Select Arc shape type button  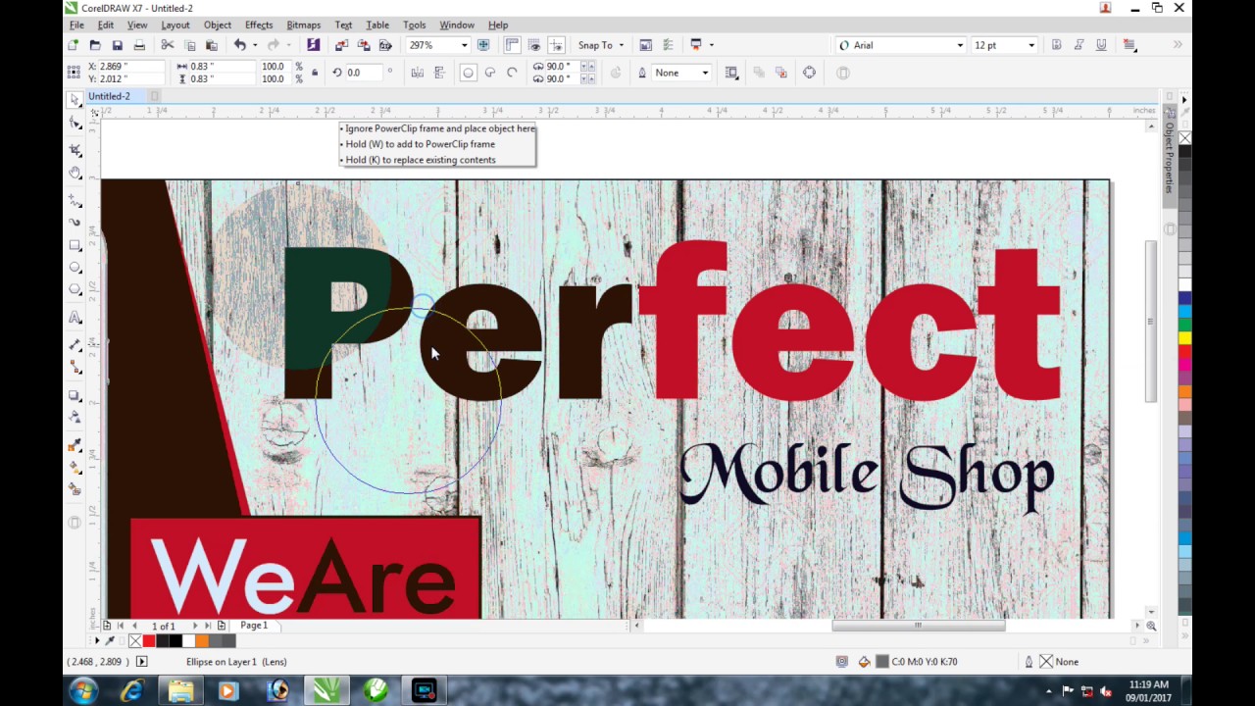click(x=512, y=73)
